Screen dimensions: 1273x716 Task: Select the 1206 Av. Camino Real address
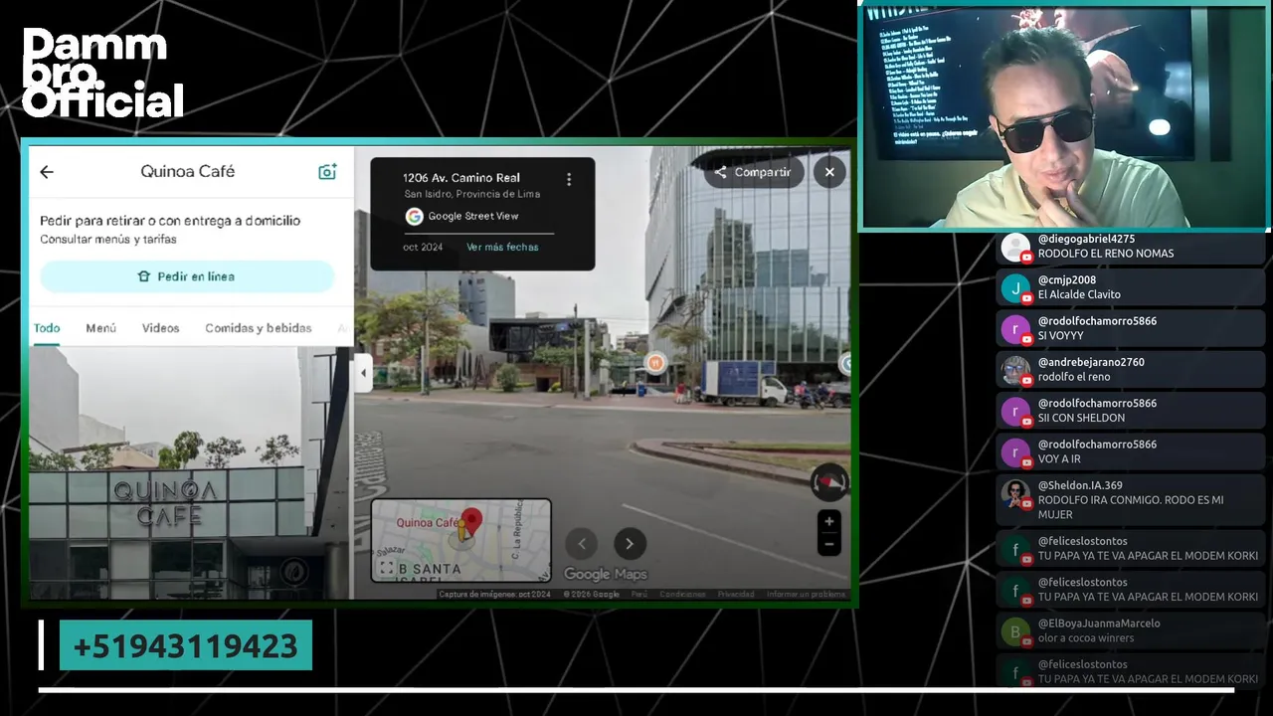(x=461, y=178)
